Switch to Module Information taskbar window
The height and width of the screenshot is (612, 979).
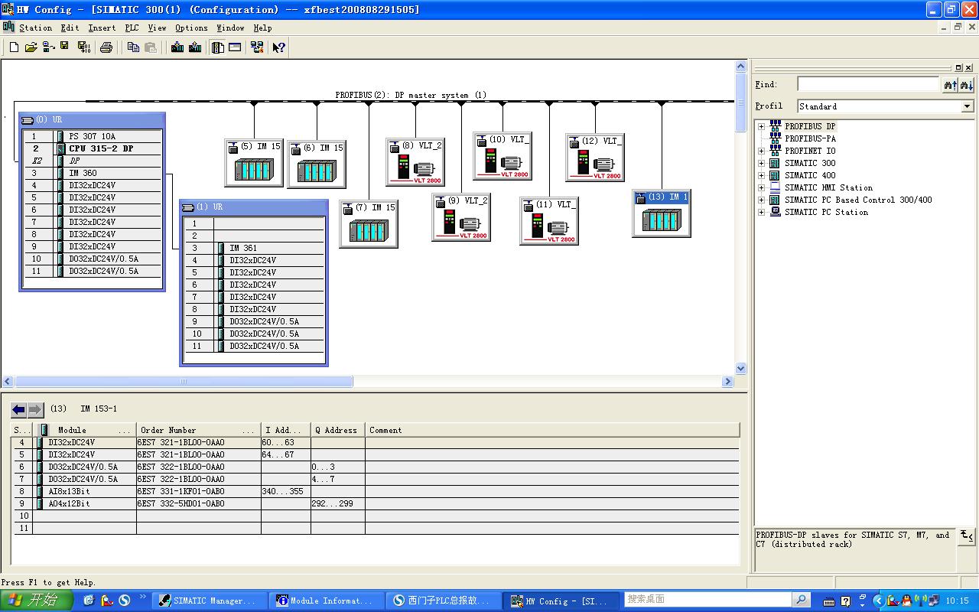(x=325, y=601)
